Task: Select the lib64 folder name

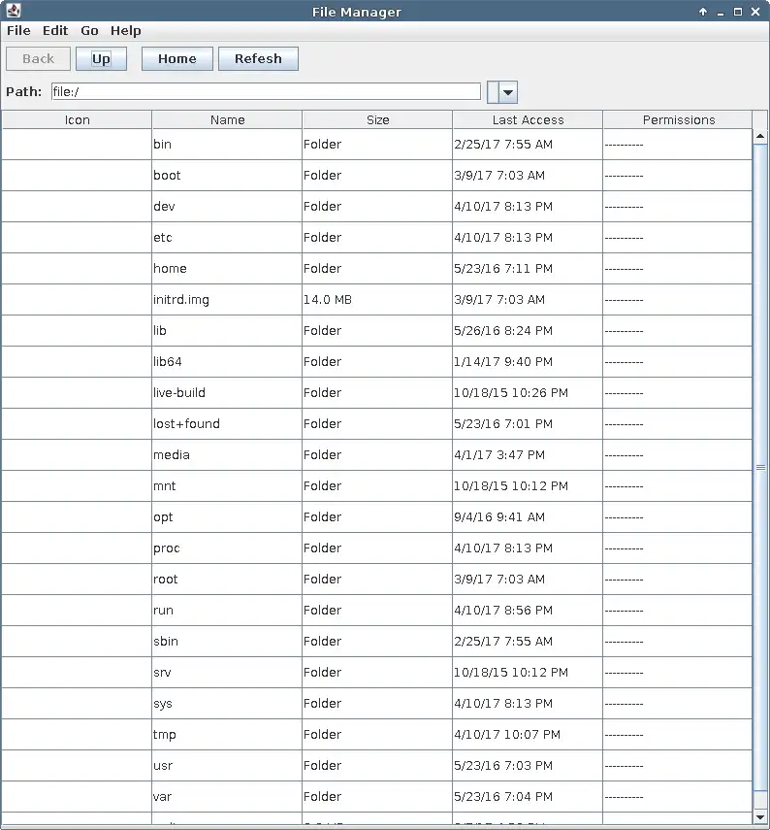Action: click(x=168, y=361)
